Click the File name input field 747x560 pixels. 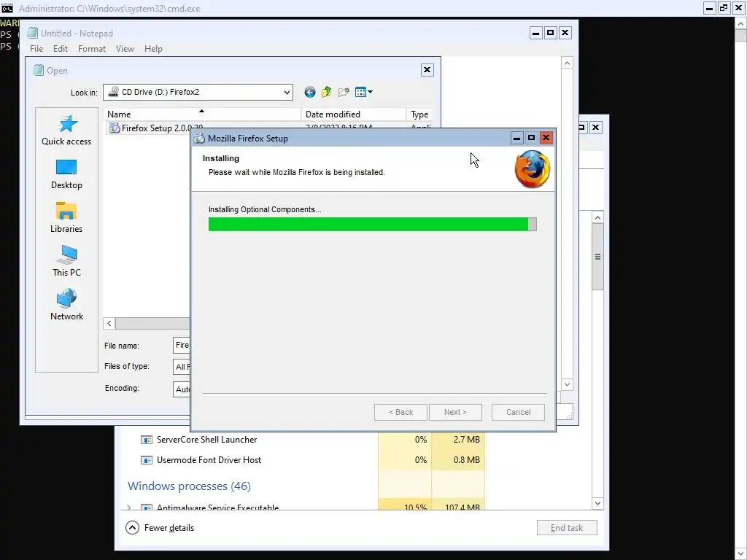coord(182,345)
